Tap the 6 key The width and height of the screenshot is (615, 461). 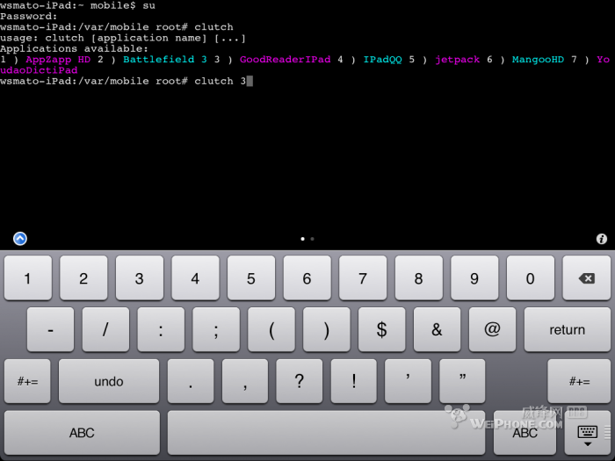(307, 278)
